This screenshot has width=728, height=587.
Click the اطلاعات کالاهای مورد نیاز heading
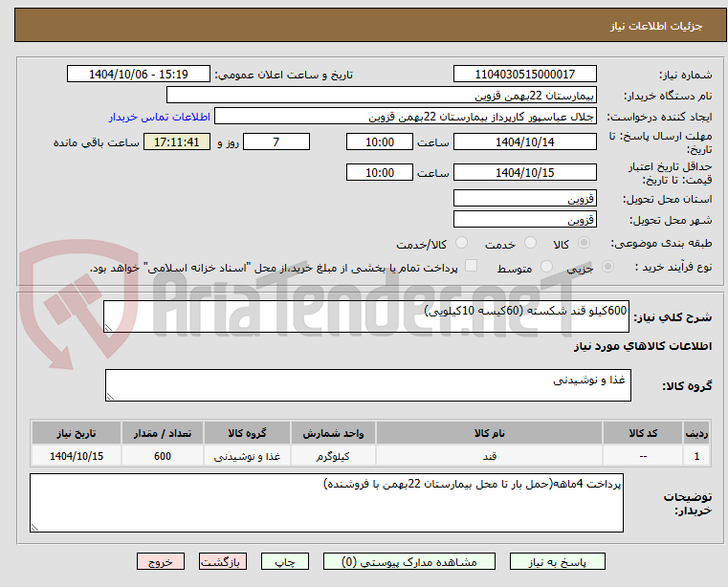(x=643, y=346)
